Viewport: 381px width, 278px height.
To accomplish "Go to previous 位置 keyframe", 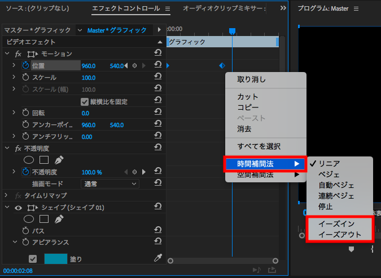I will tap(126, 66).
